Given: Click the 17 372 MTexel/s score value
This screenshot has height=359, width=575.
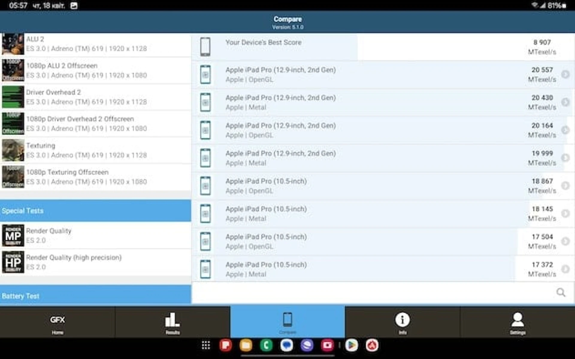Looking at the screenshot, I should point(542,269).
